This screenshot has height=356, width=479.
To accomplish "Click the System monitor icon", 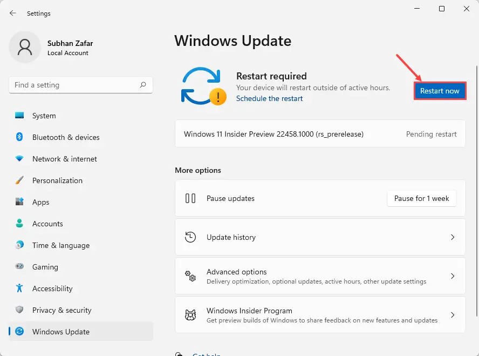I will 19,115.
